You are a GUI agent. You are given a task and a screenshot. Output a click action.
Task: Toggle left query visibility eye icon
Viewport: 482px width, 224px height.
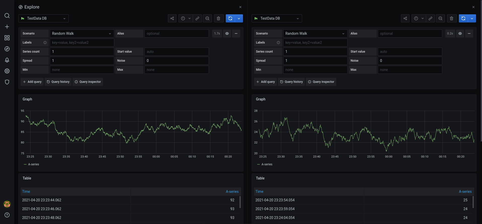pos(227,33)
